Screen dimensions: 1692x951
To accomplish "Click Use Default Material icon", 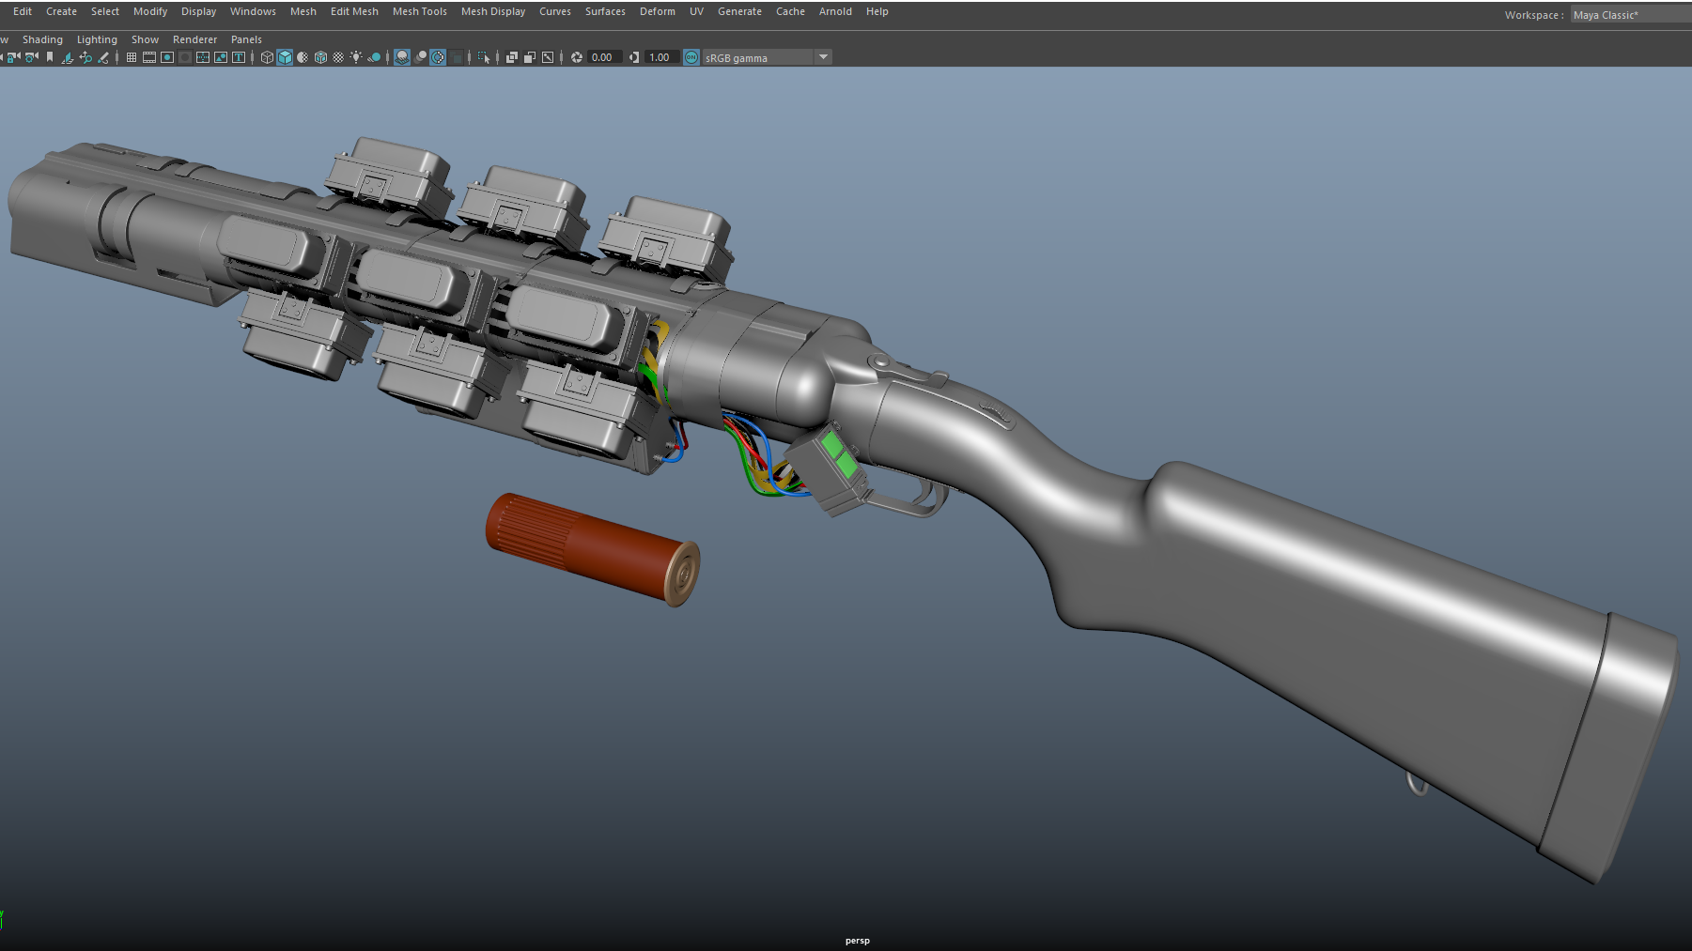I will point(303,57).
